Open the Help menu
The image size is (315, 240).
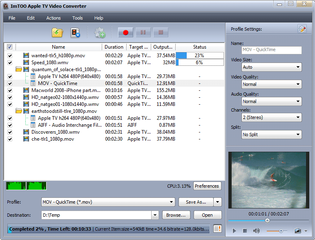pos(98,18)
